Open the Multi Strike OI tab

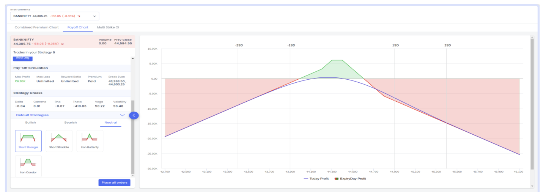108,27
